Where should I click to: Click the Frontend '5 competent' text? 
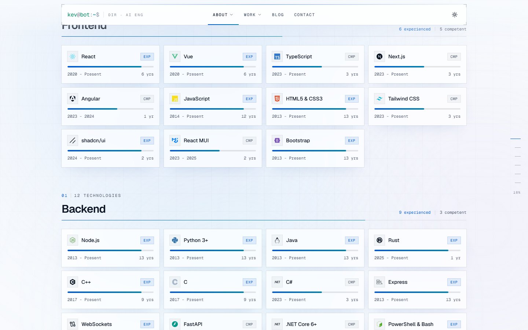(453, 29)
